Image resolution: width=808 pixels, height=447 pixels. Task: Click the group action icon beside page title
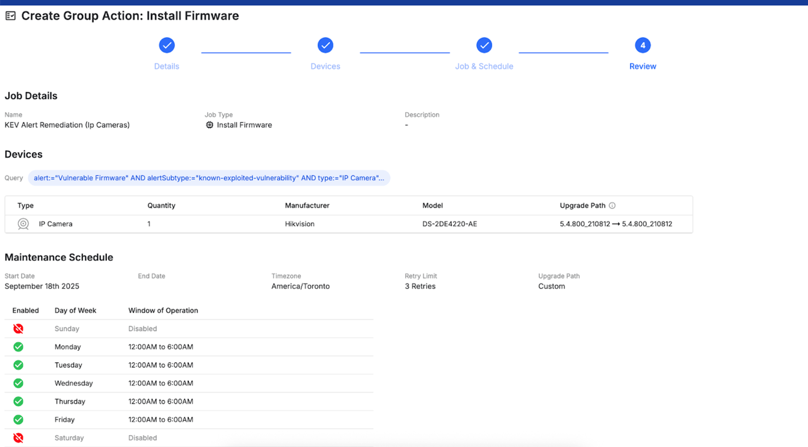pos(11,16)
